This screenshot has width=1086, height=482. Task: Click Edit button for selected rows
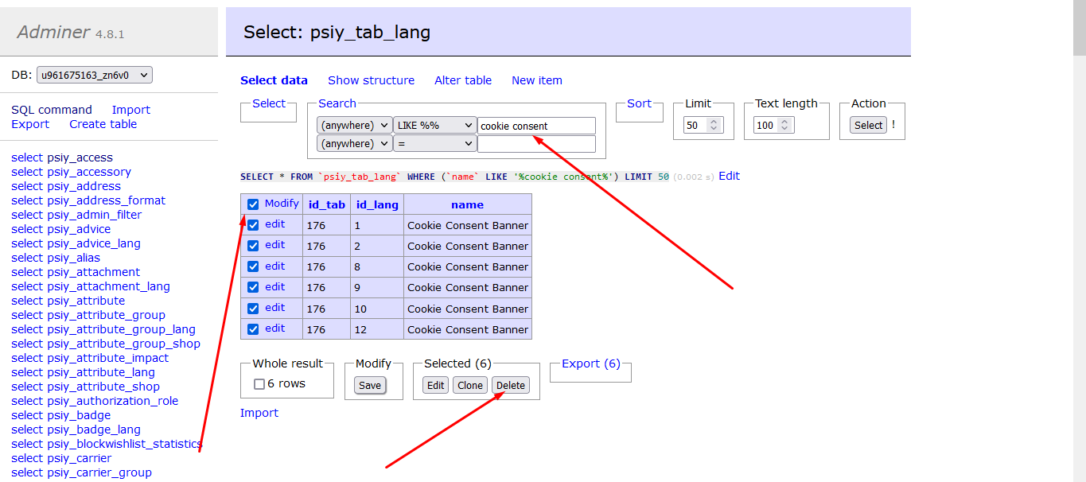click(x=436, y=386)
